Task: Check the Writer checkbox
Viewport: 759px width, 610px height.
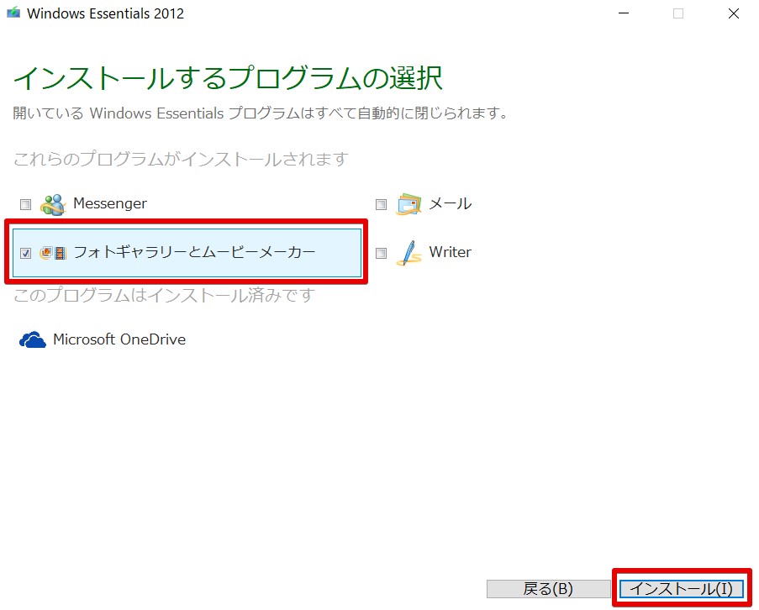Action: click(x=381, y=253)
